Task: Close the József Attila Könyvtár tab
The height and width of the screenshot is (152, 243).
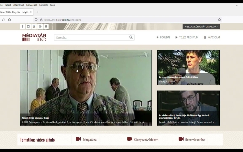Action: click(x=31, y=12)
